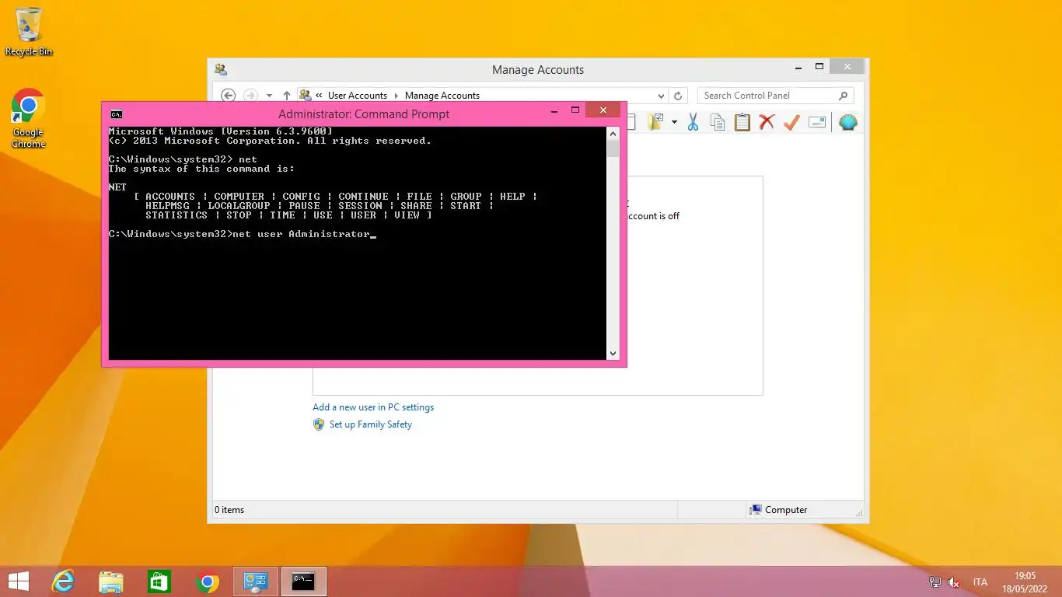Click the muted volume tray icon
Image resolution: width=1062 pixels, height=597 pixels.
click(x=954, y=582)
